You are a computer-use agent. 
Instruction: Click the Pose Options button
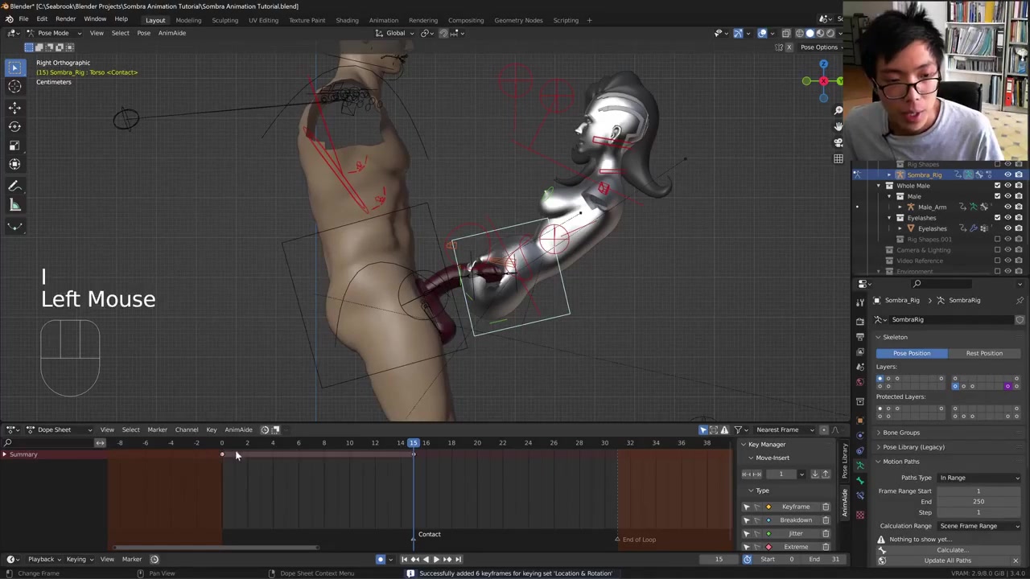pyautogui.click(x=818, y=47)
